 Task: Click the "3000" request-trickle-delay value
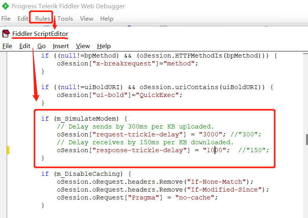click(x=212, y=134)
